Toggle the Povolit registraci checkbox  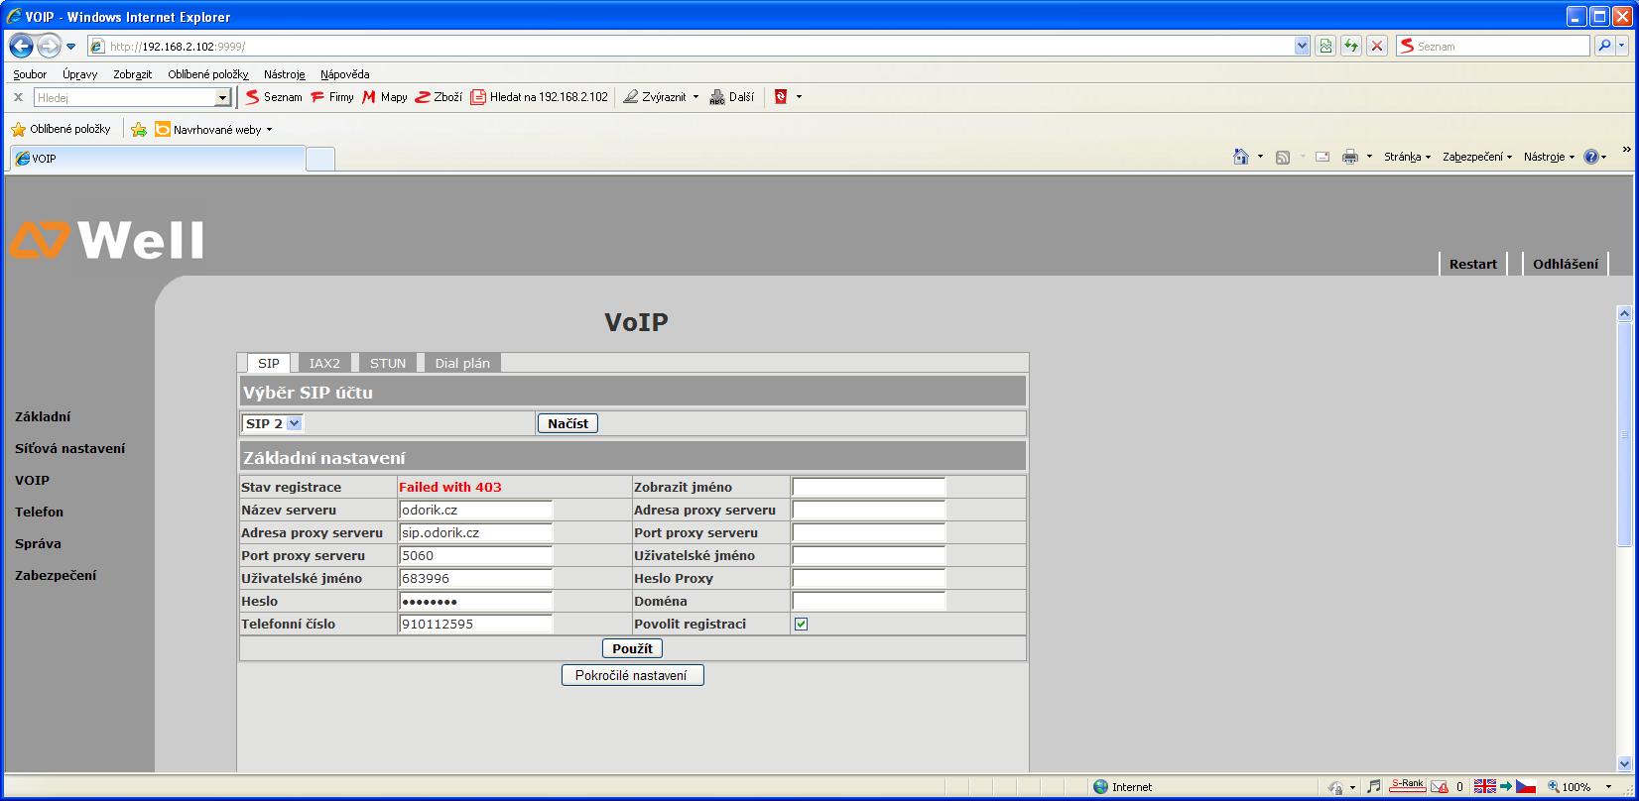click(802, 625)
